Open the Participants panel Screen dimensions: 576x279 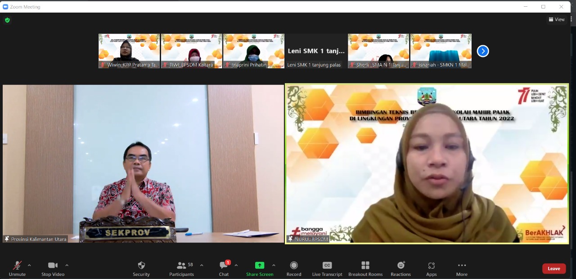pos(181,268)
